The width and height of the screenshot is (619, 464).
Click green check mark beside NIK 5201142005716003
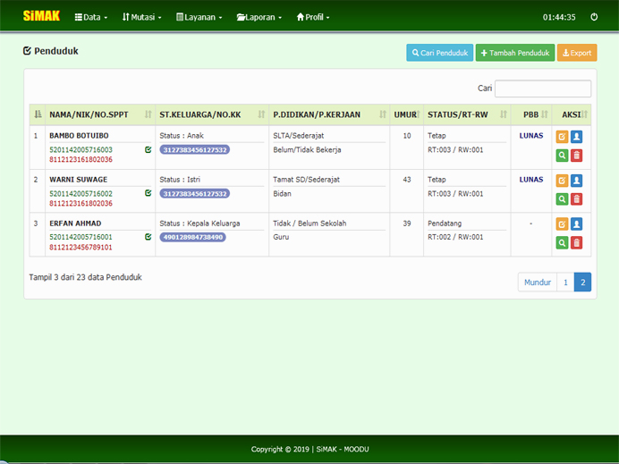pos(148,149)
